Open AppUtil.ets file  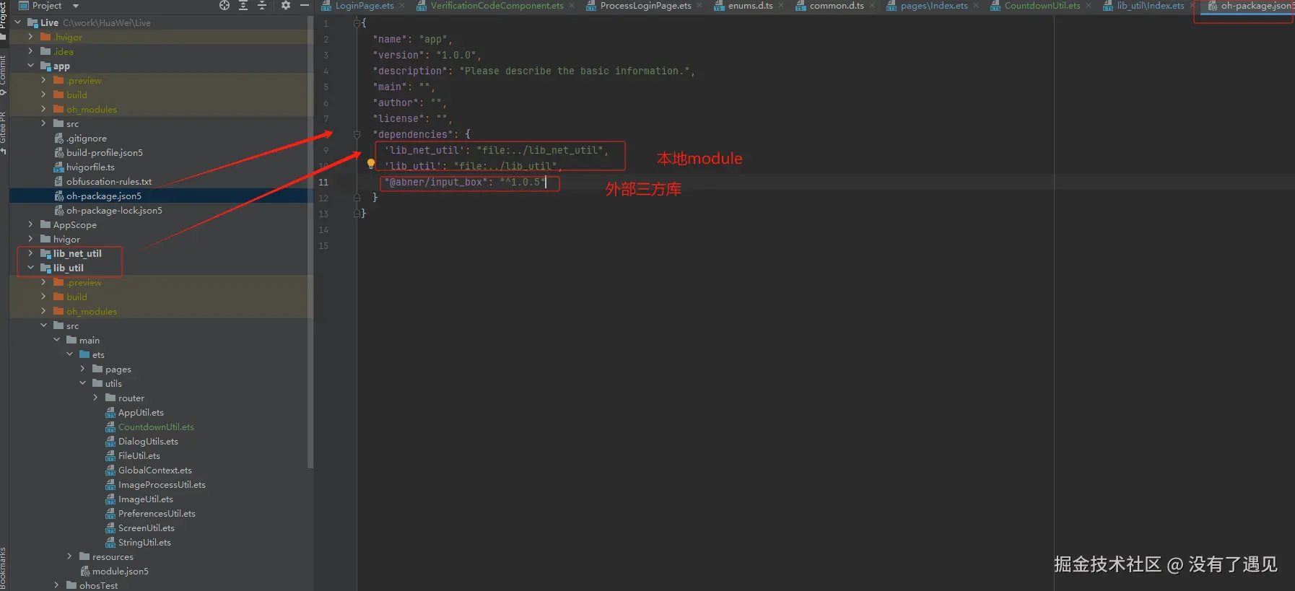[141, 412]
